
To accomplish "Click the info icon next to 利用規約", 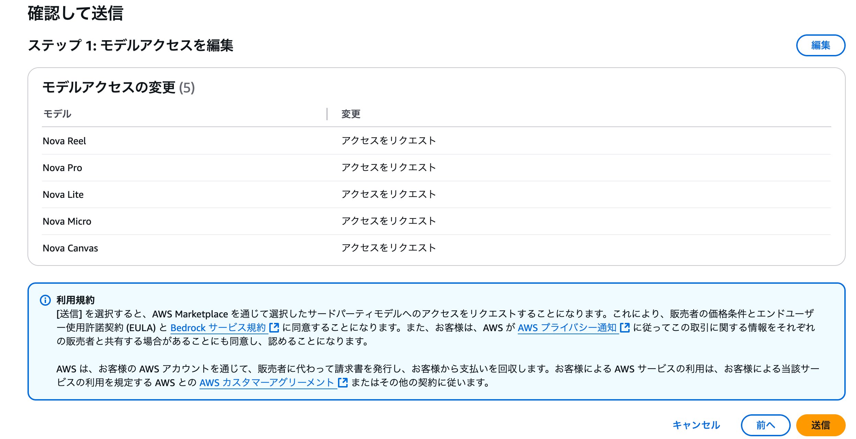I will coord(45,300).
